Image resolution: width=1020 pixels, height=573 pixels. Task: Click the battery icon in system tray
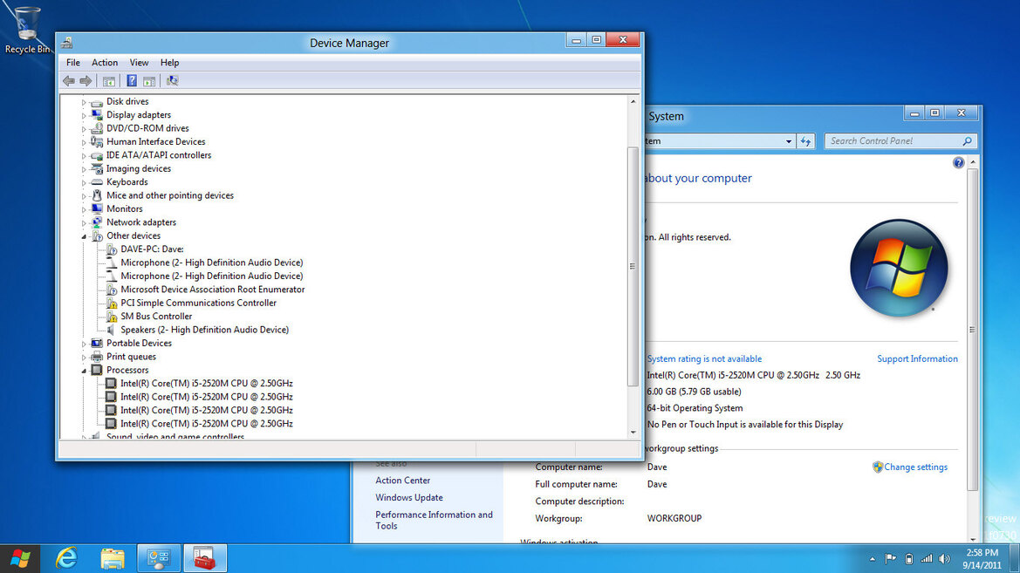pos(909,559)
